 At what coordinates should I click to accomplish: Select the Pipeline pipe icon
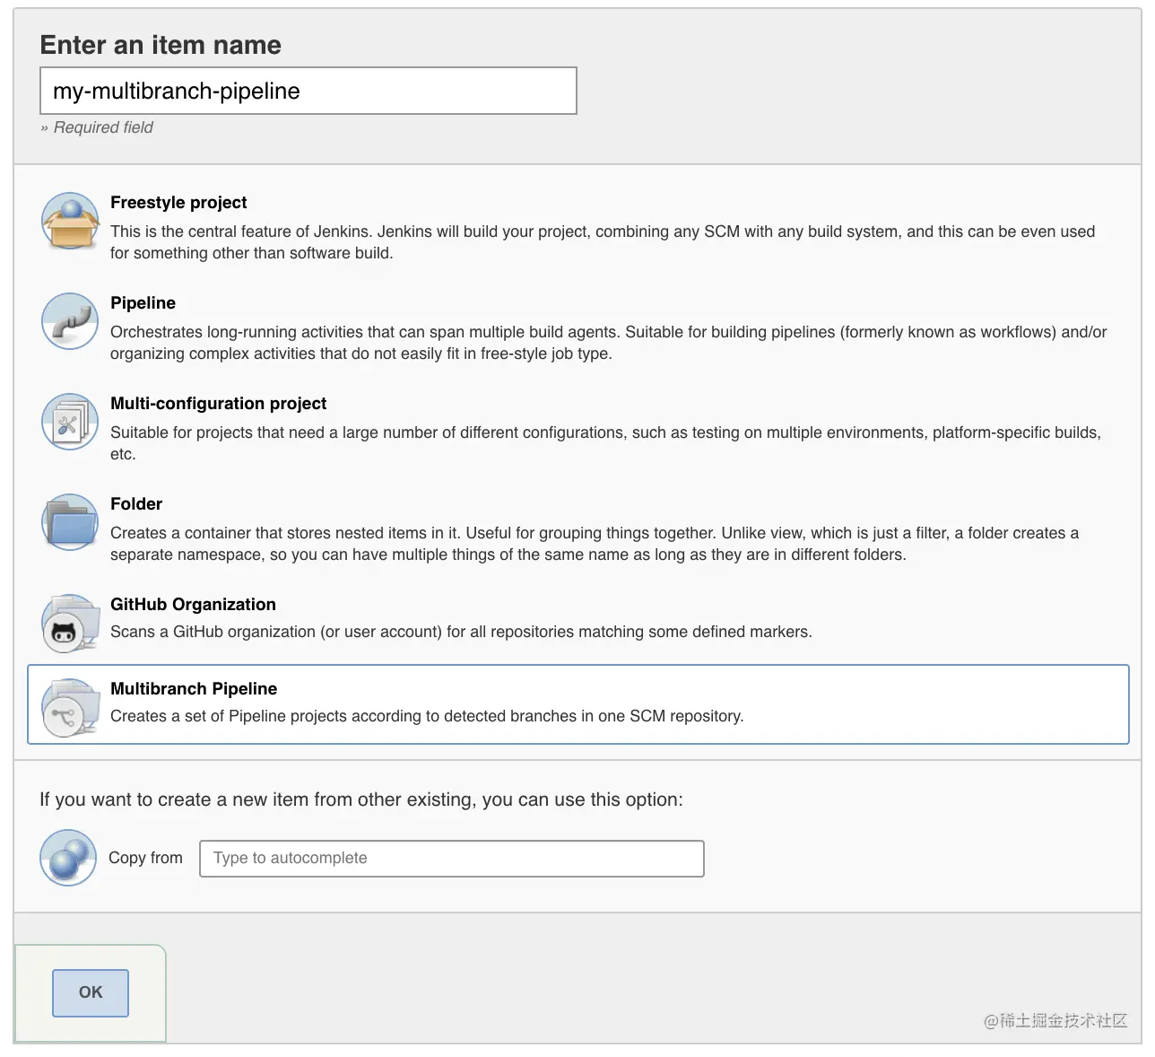point(70,321)
